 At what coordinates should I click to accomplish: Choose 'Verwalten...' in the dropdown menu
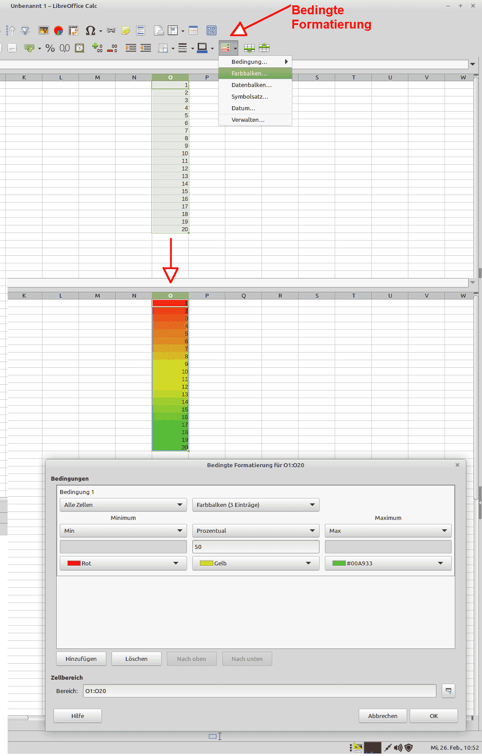click(248, 120)
